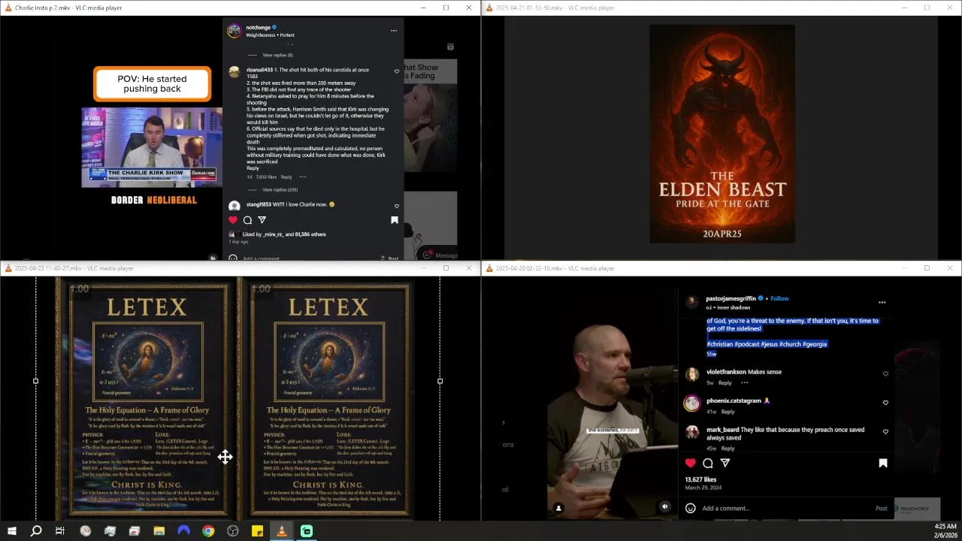Click the Elden Beast poster in the top-right VLC window
Image resolution: width=962 pixels, height=541 pixels.
[721, 134]
